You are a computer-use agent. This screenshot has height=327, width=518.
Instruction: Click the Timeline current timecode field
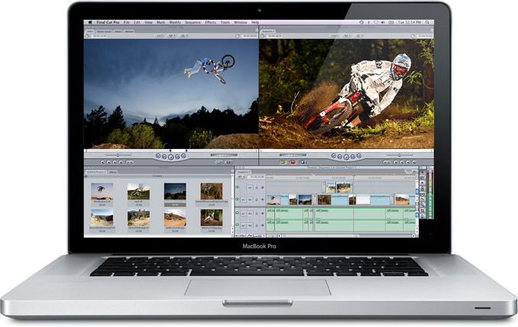tap(256, 177)
